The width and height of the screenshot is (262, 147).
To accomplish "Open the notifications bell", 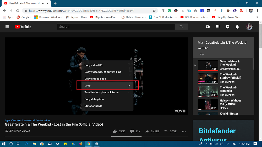I will [x=237, y=27].
